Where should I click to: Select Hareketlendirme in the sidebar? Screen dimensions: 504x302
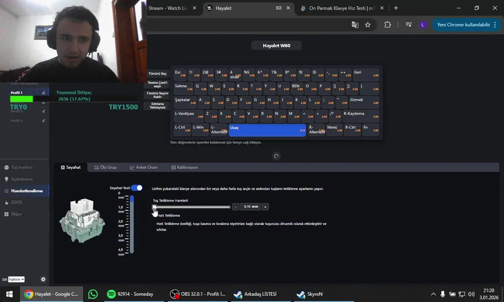click(x=24, y=191)
